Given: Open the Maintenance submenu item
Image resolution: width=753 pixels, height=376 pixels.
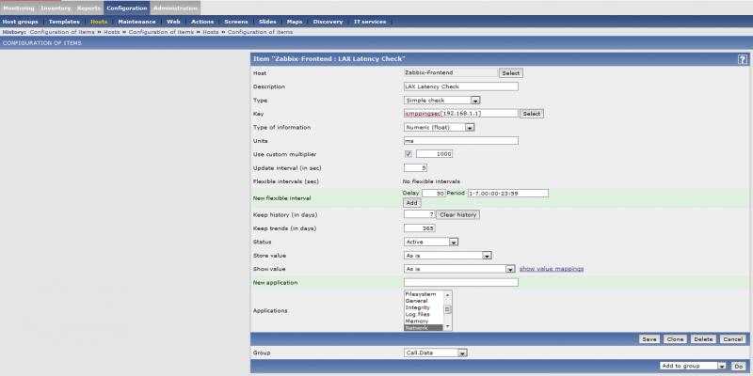Looking at the screenshot, I should (137, 21).
